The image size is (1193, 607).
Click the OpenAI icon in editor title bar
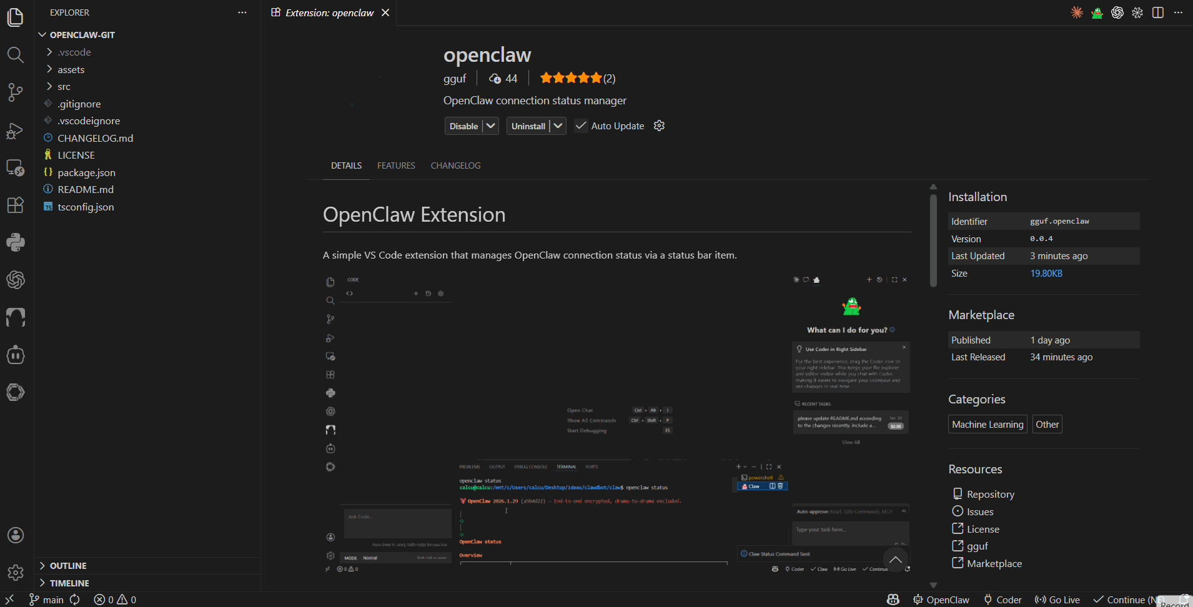[1117, 12]
